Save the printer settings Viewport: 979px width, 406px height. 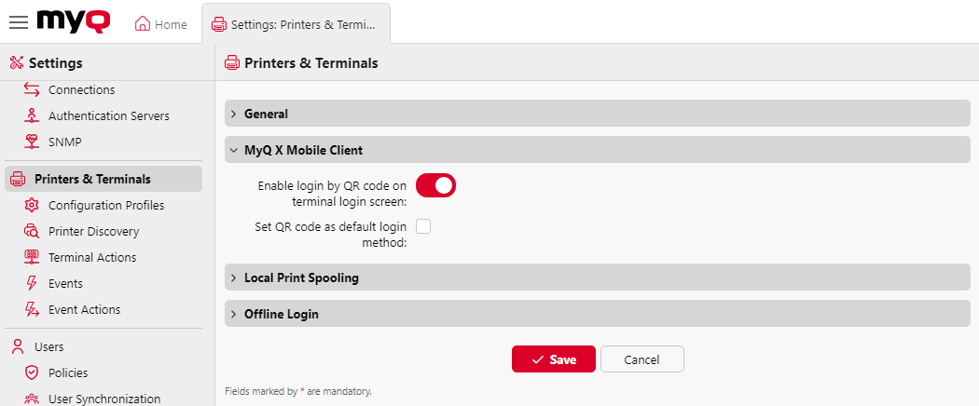tap(553, 359)
